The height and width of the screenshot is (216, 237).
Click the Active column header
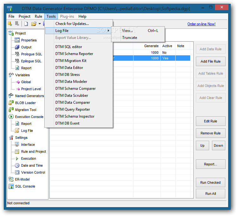[168, 46]
